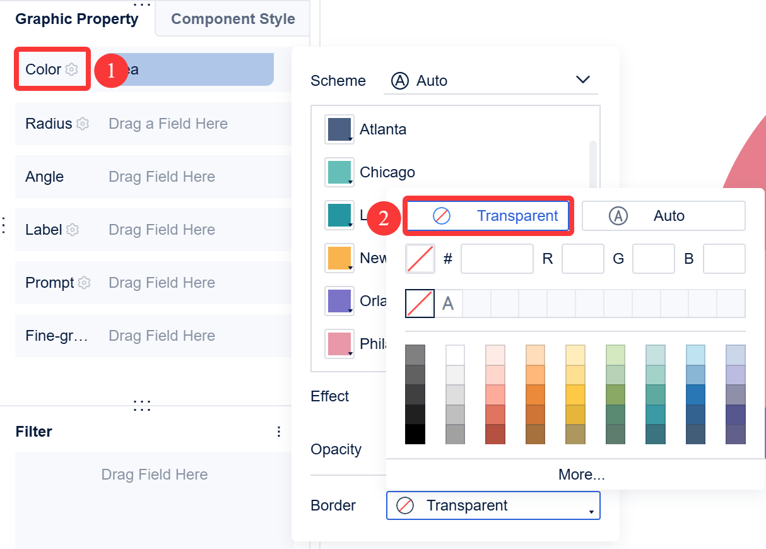Viewport: 766px width, 549px height.
Task: Focus the hex color code field
Action: [497, 259]
